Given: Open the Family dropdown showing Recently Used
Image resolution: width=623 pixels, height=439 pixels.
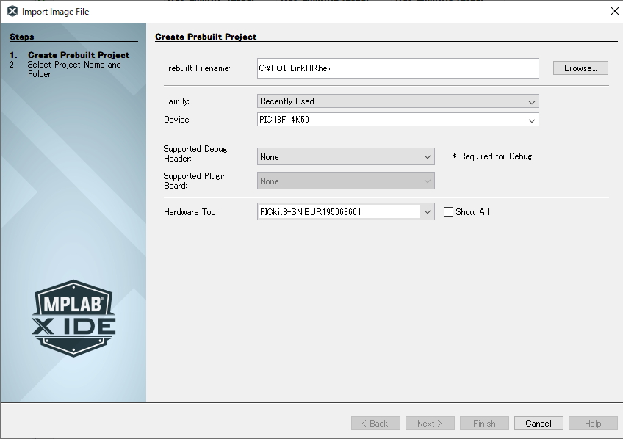Looking at the screenshot, I should coord(397,101).
